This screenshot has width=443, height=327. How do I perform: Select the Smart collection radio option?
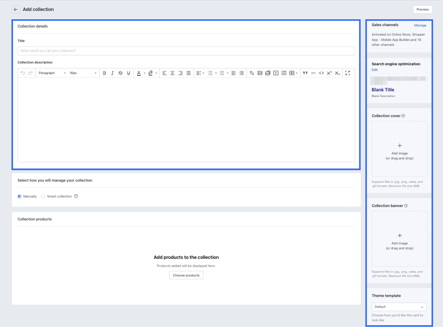(43, 196)
